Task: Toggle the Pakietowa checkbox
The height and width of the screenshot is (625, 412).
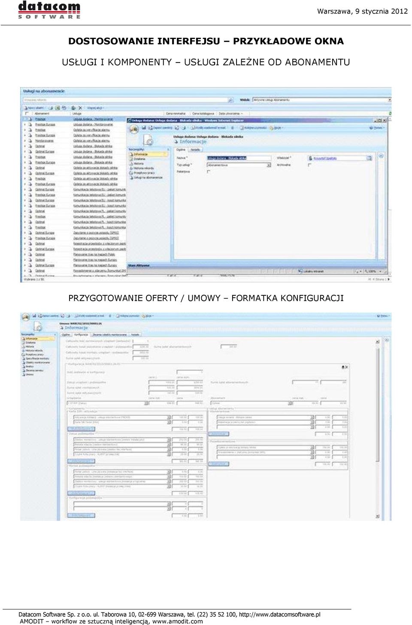Action: (x=209, y=171)
